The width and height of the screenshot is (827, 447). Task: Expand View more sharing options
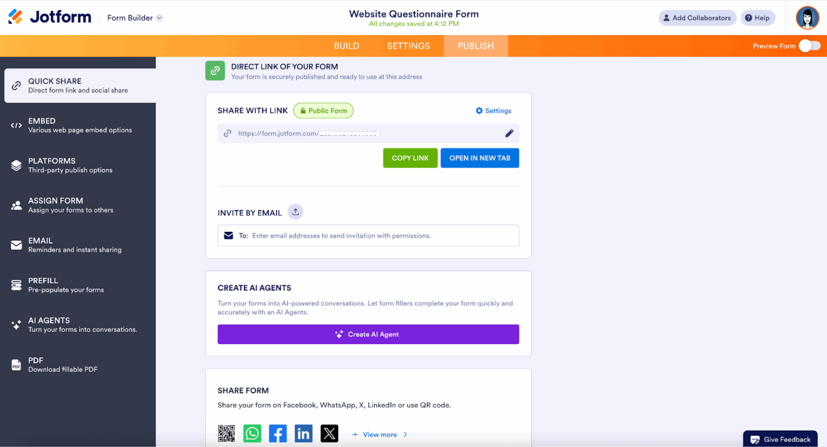coord(380,435)
